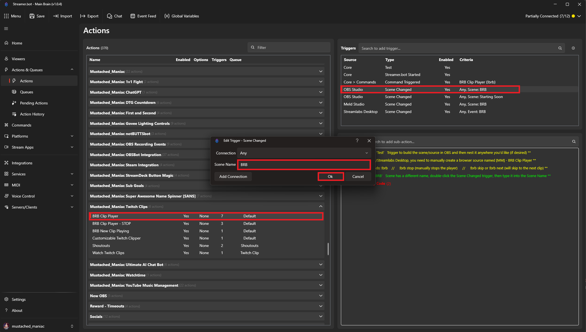Open Chat from the toolbar
The image size is (586, 332).
114,16
